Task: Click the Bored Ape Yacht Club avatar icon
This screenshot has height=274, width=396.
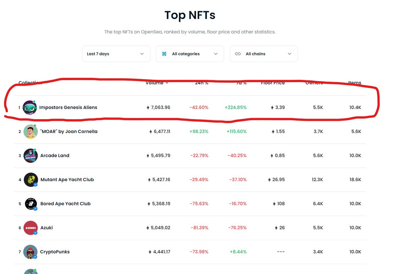Action: coord(31,204)
